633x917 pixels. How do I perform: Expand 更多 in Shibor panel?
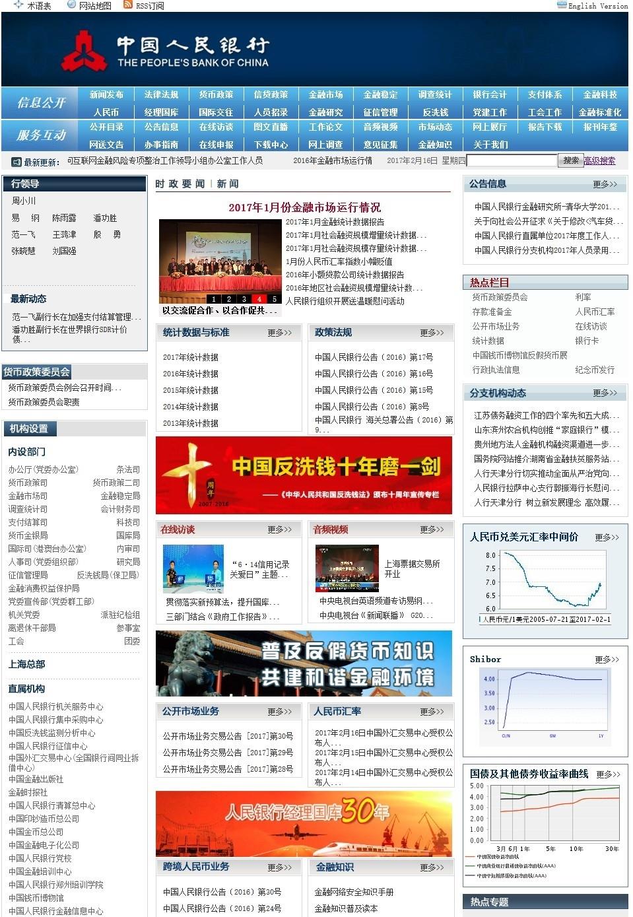607,660
